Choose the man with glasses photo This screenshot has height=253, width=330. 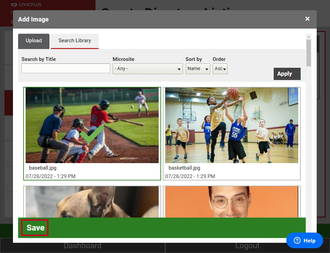click(x=231, y=202)
